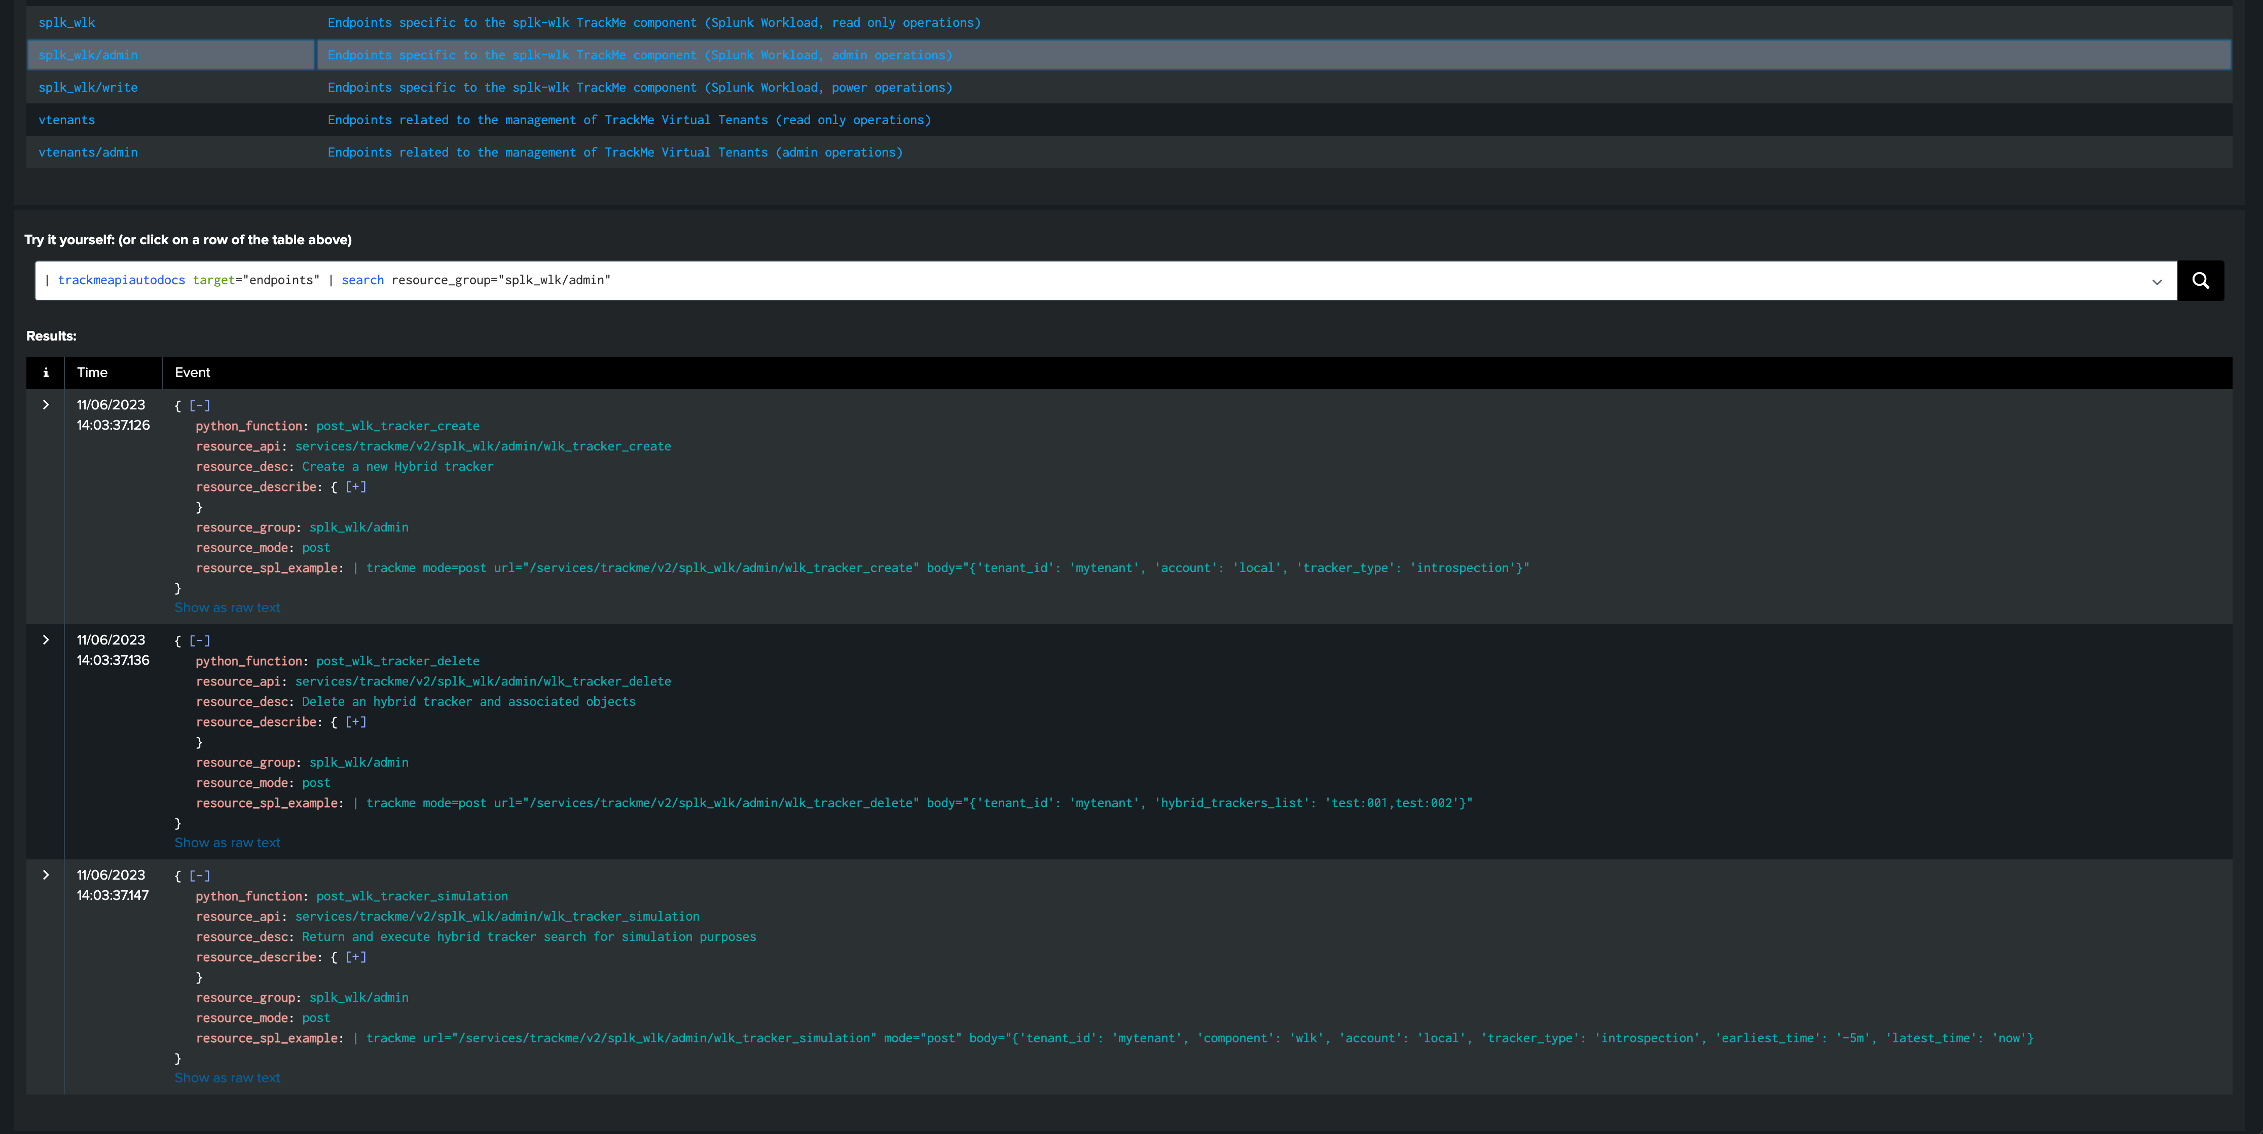This screenshot has width=2263, height=1134.
Task: Click timestamp 11/06/2023 14:03:37.147
Action: (113, 885)
